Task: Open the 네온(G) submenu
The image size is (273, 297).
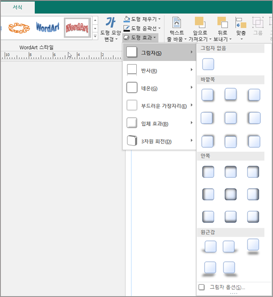Action: (x=159, y=88)
